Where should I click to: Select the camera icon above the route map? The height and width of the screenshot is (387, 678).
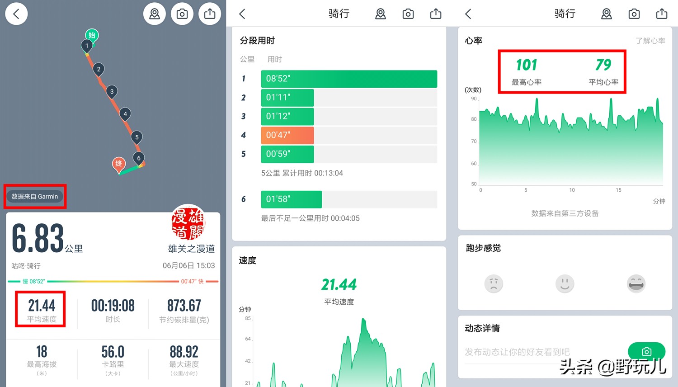pyautogui.click(x=182, y=14)
